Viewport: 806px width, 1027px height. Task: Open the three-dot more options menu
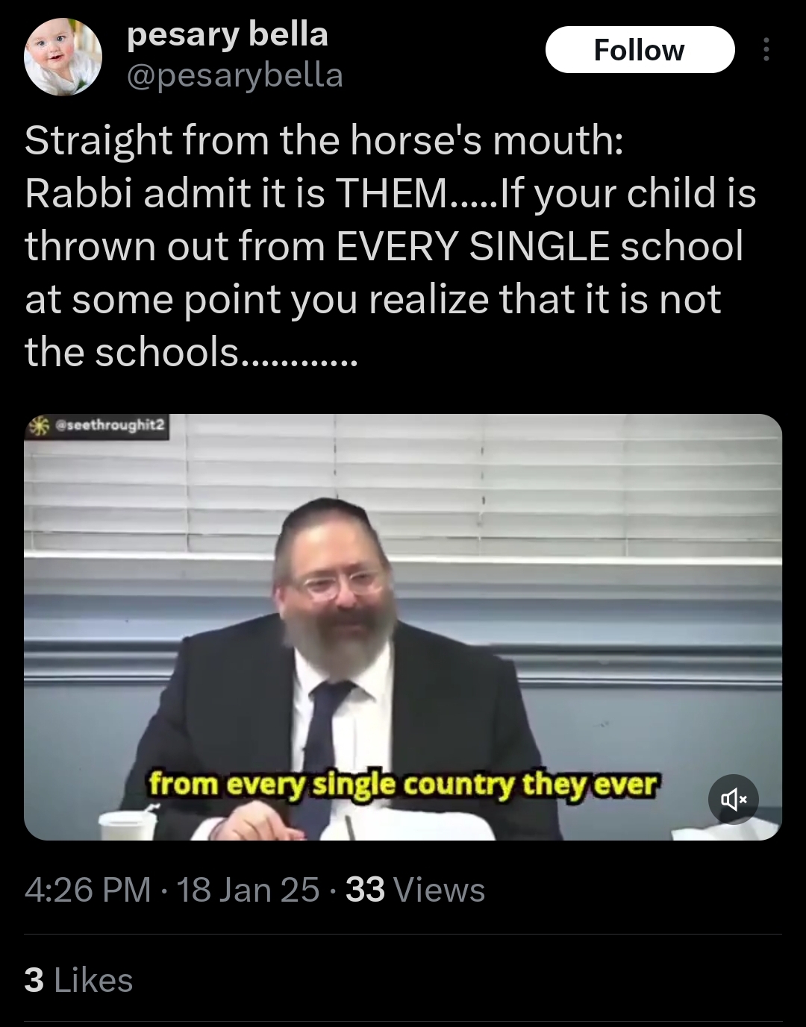(x=766, y=50)
